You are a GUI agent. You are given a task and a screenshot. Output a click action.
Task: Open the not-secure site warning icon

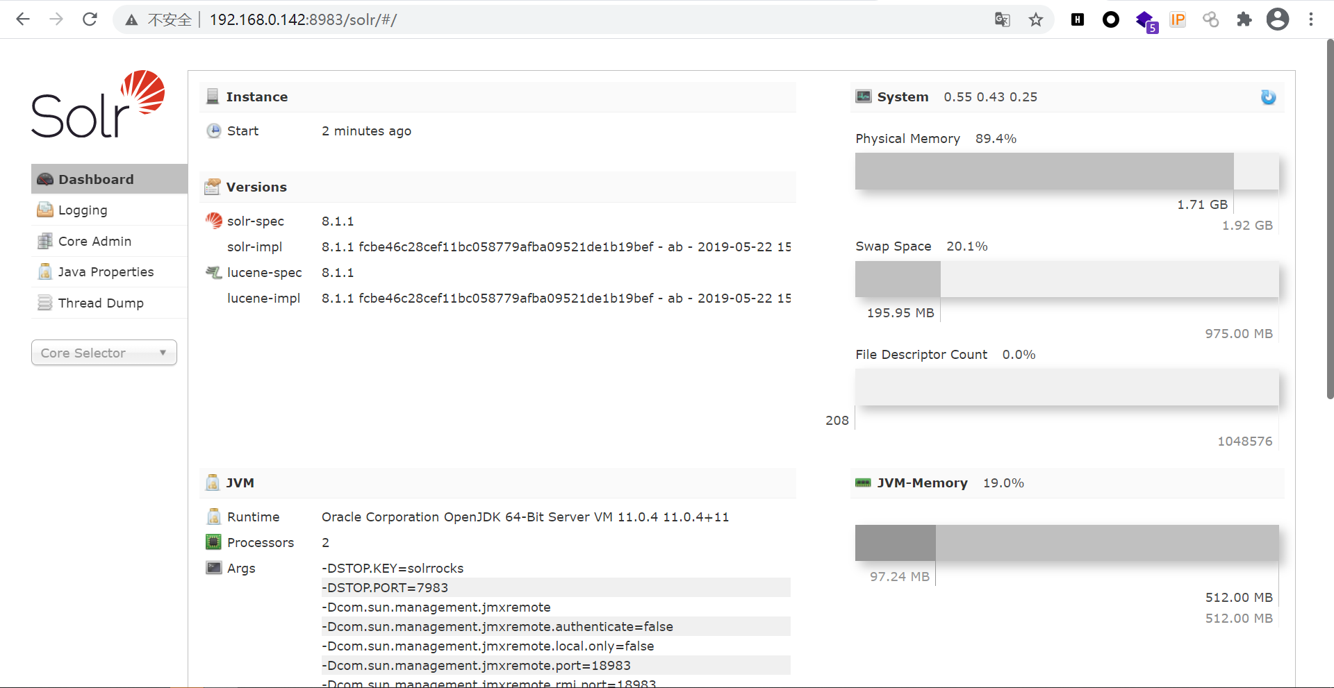pos(131,20)
